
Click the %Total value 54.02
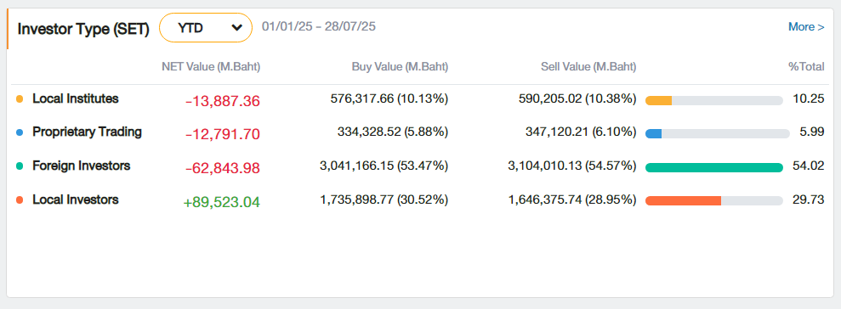(809, 166)
